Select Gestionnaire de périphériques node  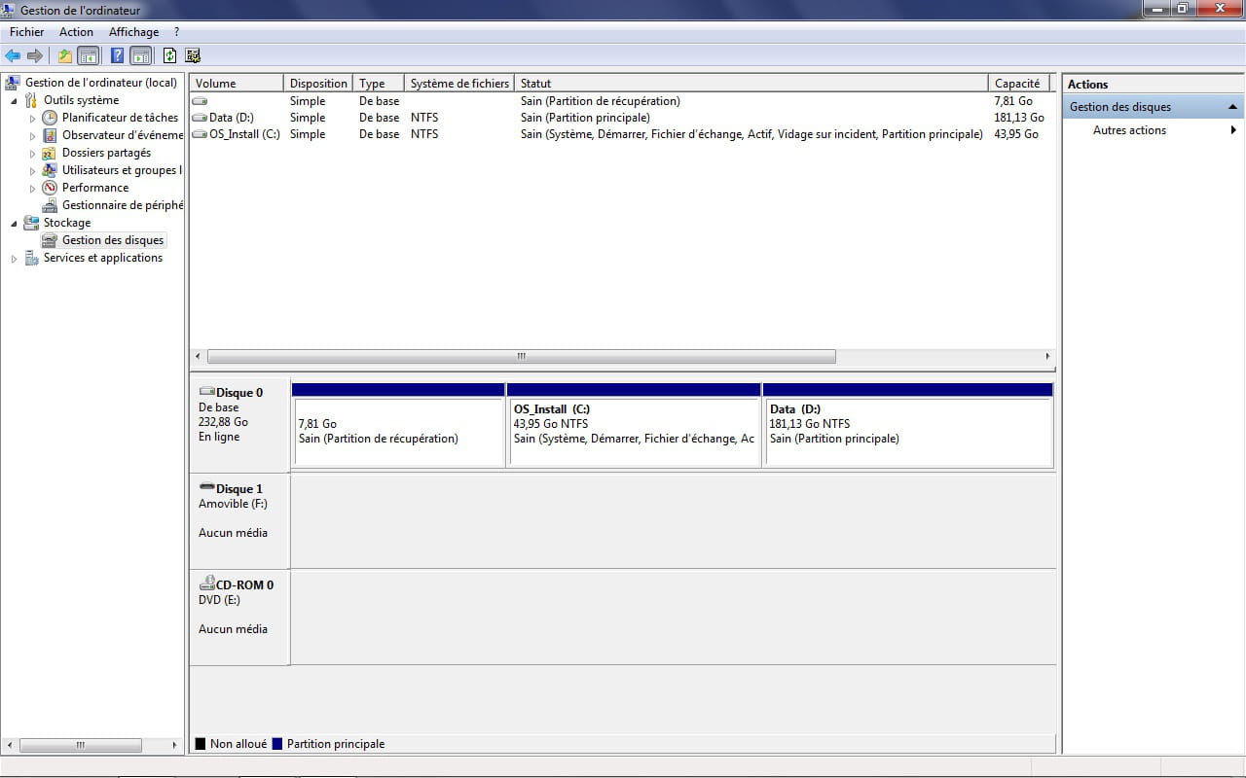[122, 205]
